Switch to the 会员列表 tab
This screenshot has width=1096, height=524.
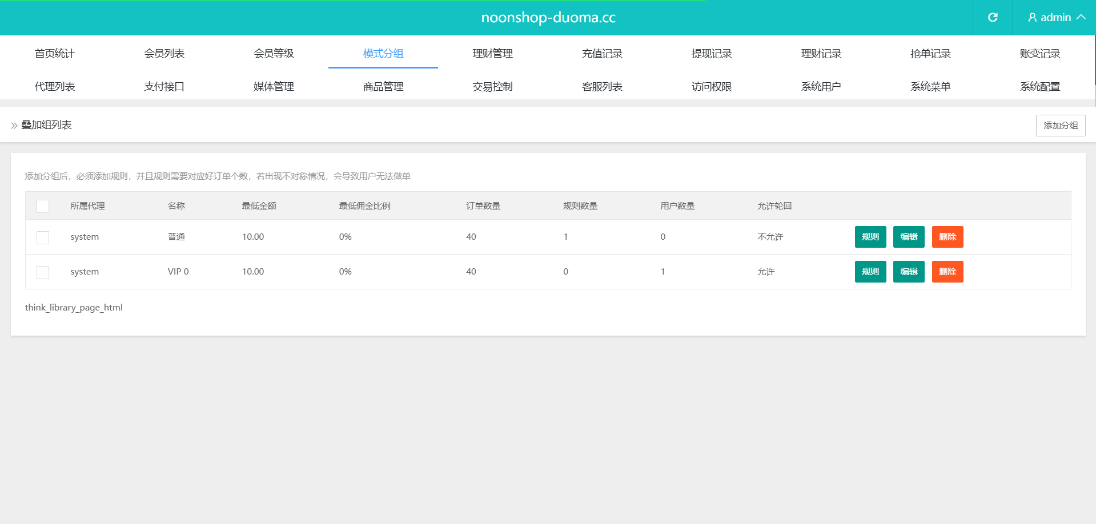[164, 54]
